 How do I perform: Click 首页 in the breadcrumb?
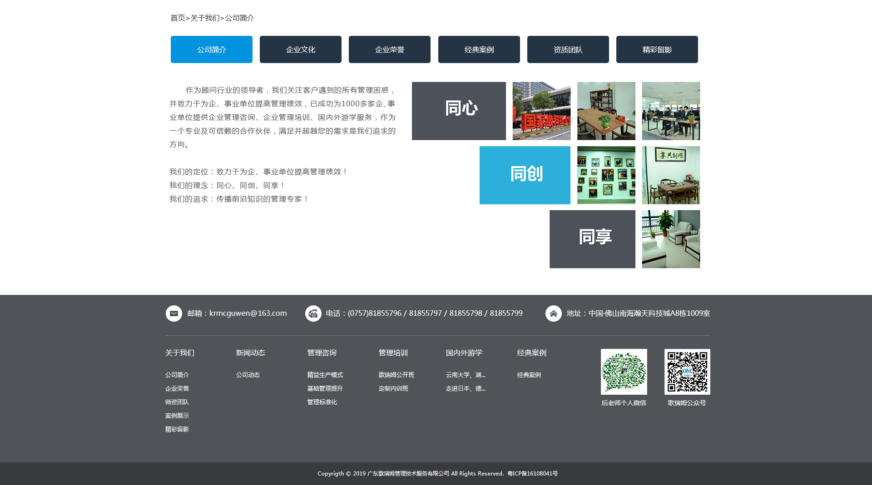click(x=178, y=18)
